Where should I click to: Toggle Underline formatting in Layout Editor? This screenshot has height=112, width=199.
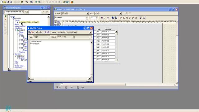[x=108, y=18]
